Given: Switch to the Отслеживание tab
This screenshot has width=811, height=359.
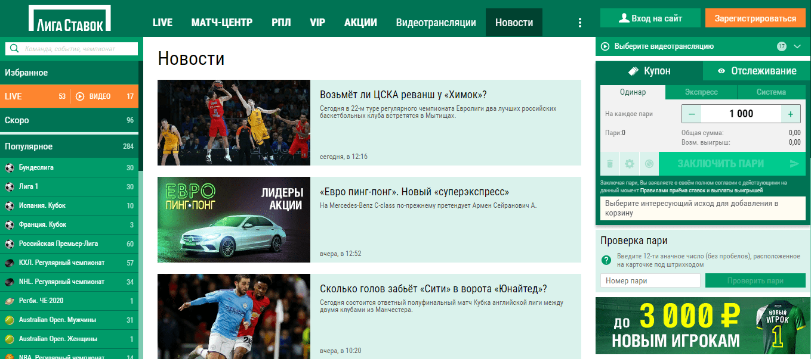Looking at the screenshot, I should click(757, 71).
